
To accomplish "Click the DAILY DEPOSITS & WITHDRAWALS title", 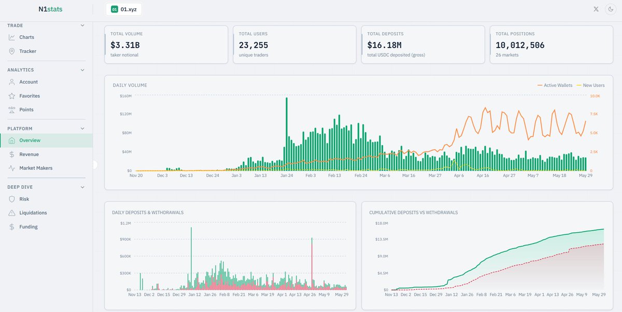I will [148, 212].
